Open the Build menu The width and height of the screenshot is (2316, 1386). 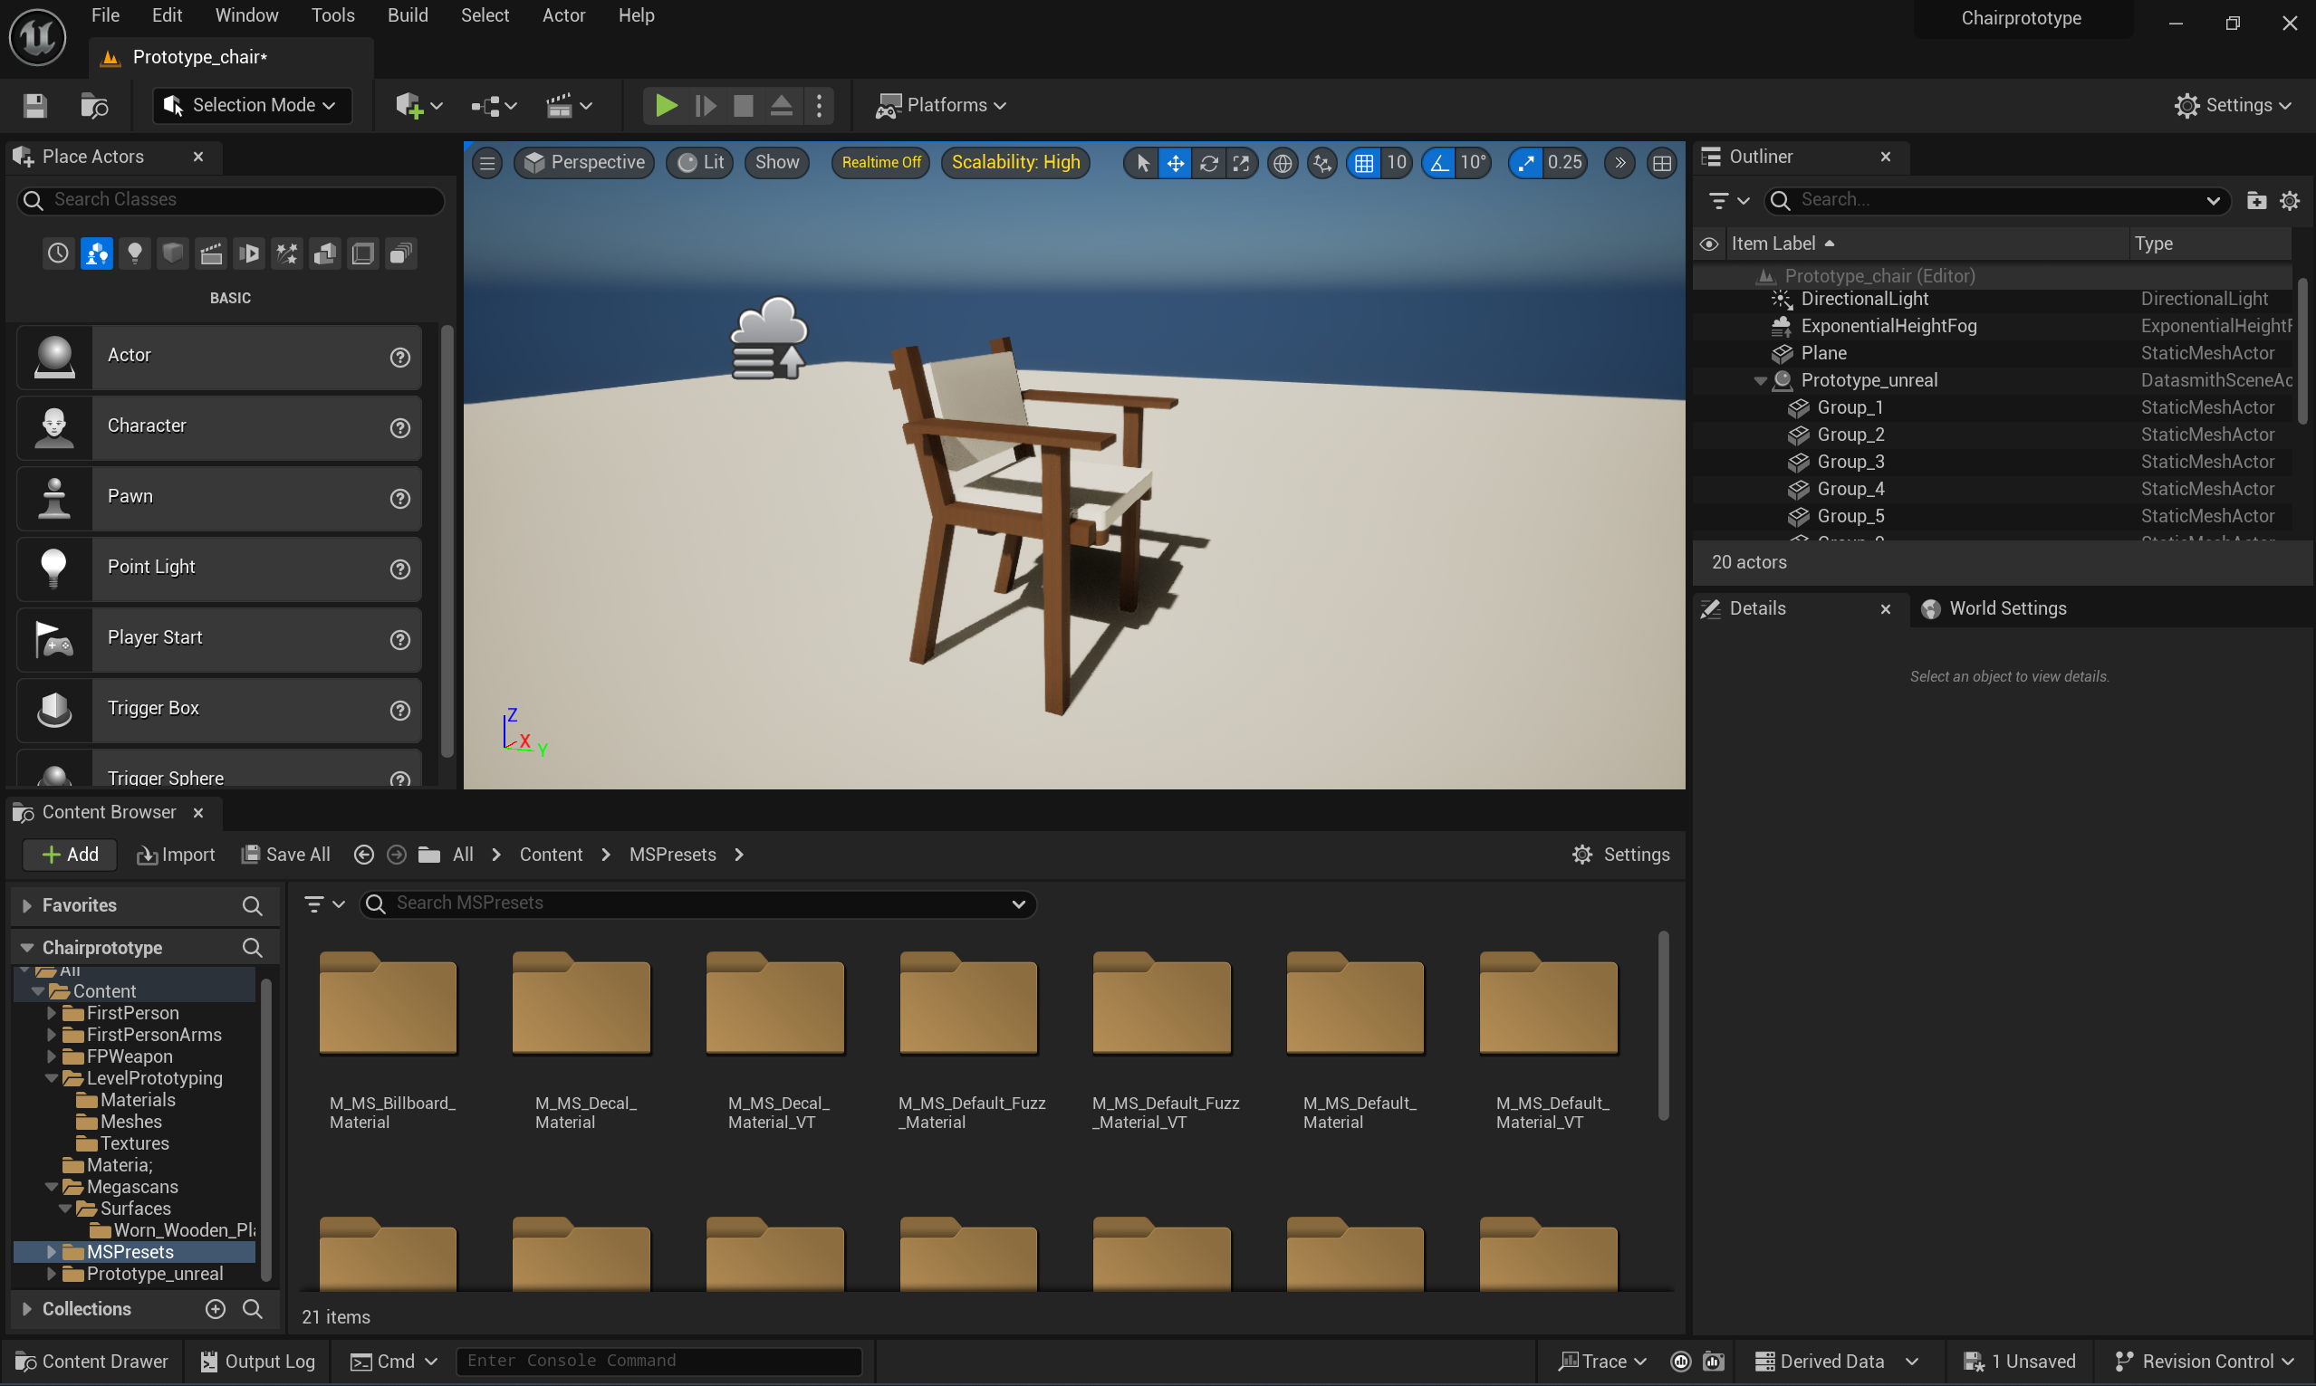coord(408,16)
